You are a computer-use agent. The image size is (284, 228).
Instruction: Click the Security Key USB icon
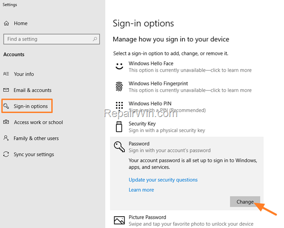119,127
